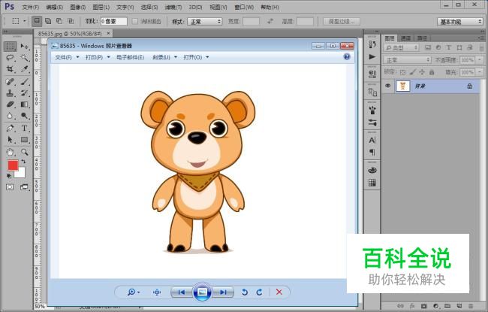The width and height of the screenshot is (488, 312).
Task: Select the Gradient tool
Action: click(x=24, y=105)
